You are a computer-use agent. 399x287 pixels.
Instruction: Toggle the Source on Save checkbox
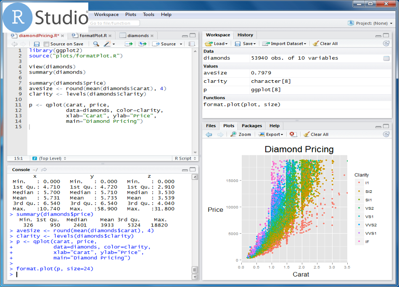[46, 44]
